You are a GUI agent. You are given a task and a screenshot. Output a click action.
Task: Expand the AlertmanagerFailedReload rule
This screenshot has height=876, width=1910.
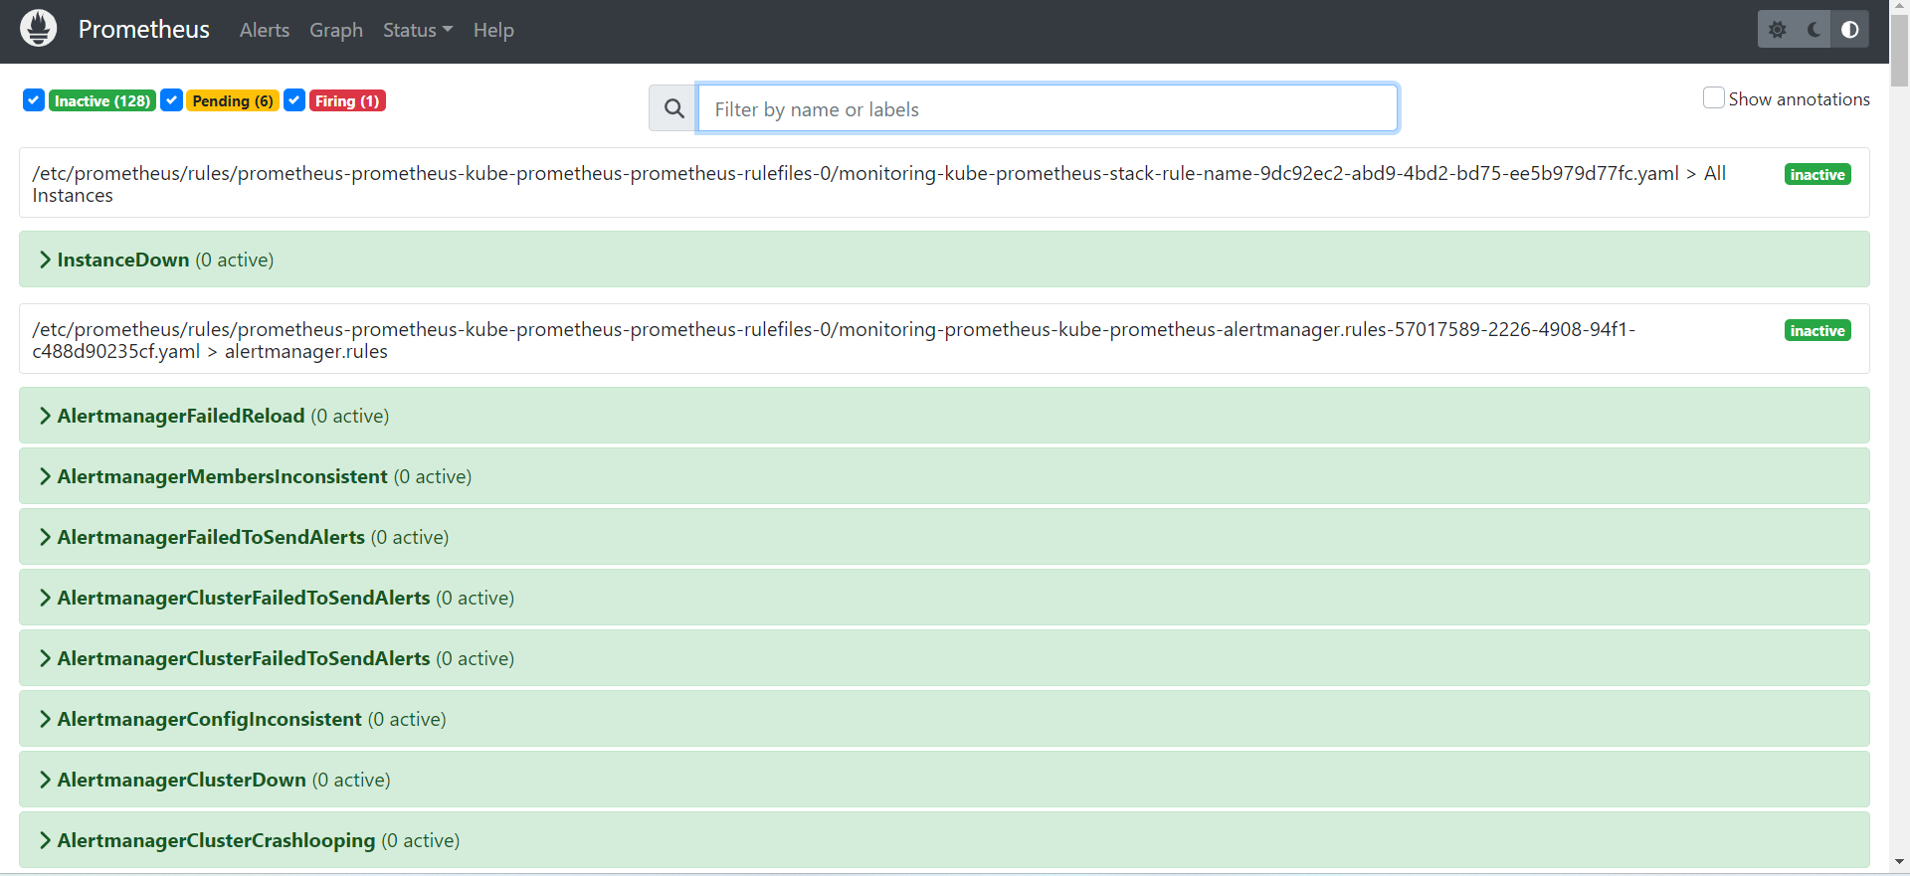[944, 416]
